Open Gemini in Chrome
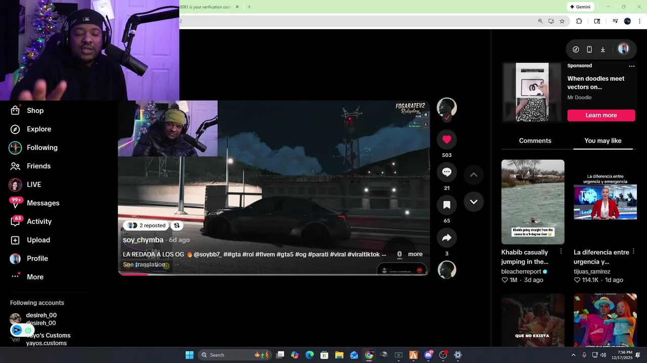Viewport: 647px width, 363px height. coord(580,7)
